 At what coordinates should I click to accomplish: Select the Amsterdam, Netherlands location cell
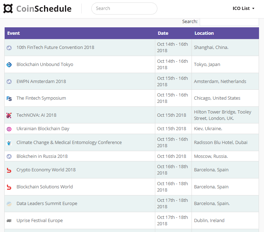225,81
